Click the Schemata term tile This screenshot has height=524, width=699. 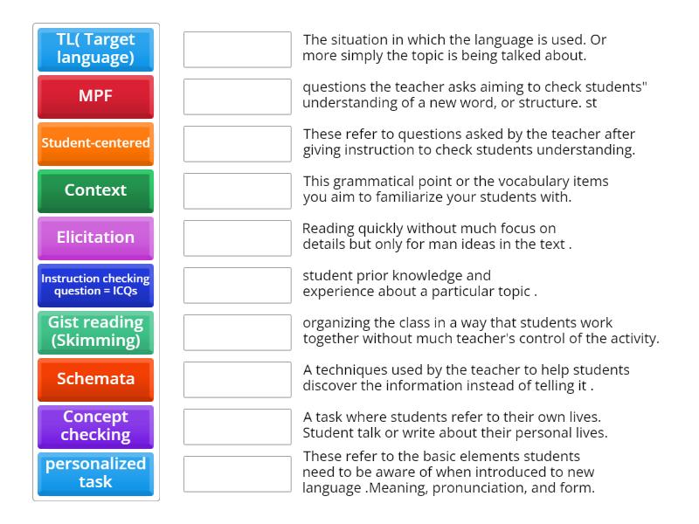pos(94,379)
